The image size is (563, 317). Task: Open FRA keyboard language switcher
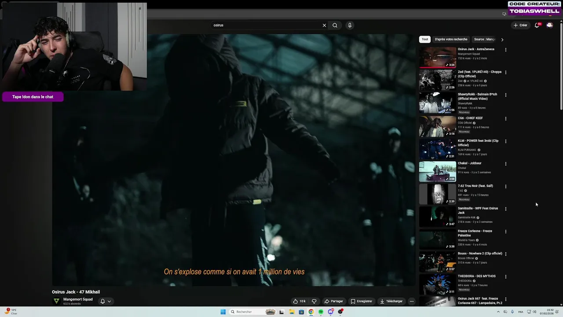[x=521, y=312]
